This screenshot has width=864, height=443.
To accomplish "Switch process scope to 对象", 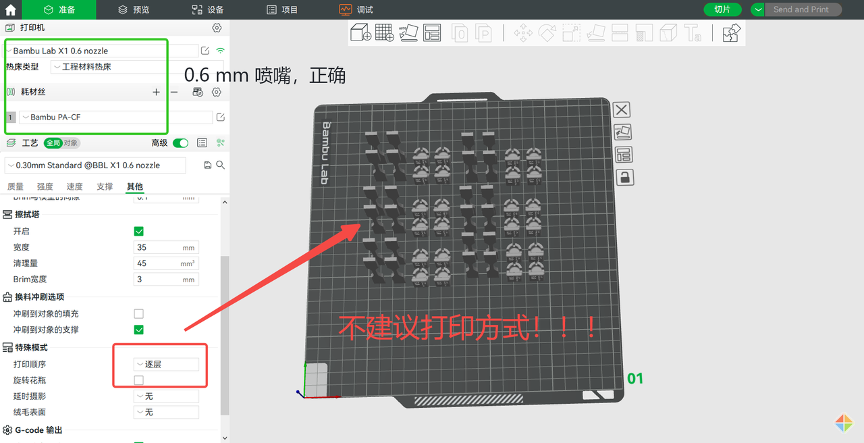I will tap(71, 143).
